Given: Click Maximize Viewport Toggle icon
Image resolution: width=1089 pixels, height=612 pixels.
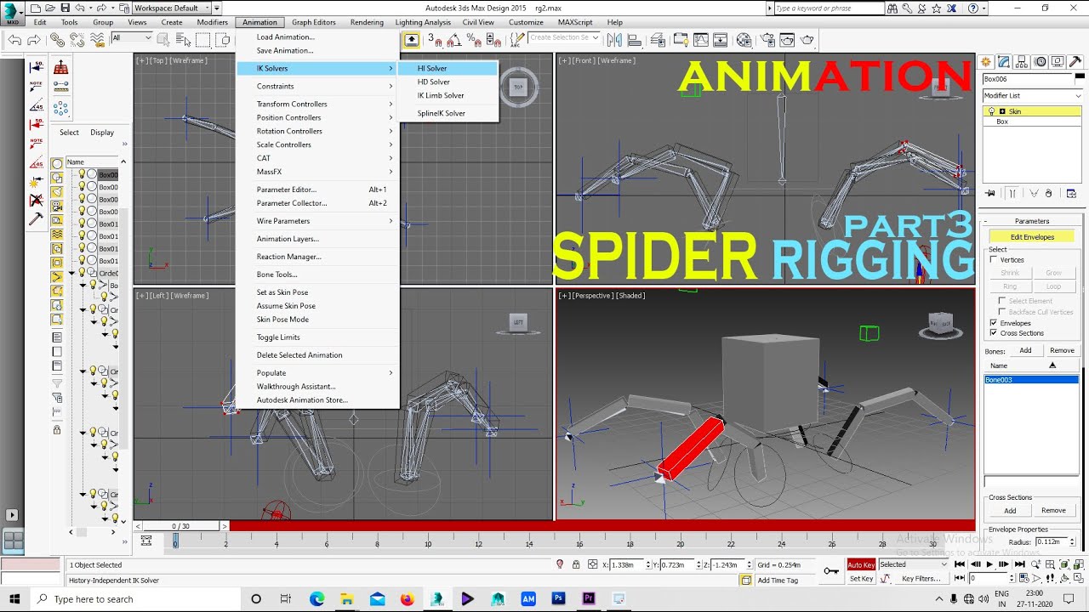Looking at the screenshot, I should pyautogui.click(x=1079, y=578).
